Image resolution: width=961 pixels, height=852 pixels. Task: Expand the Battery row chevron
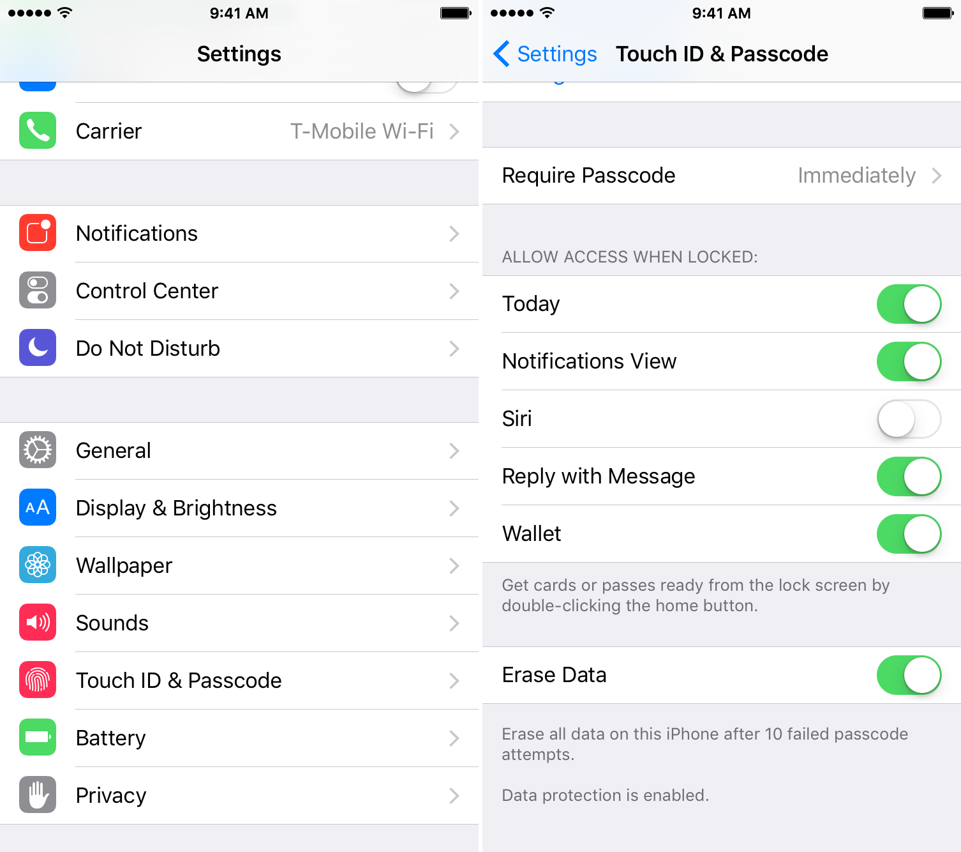pos(454,738)
